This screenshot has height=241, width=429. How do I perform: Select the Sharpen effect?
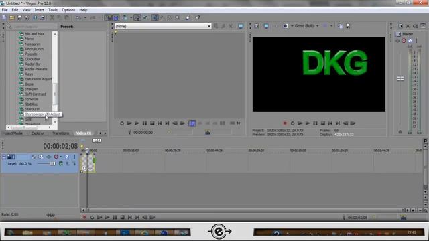32,89
